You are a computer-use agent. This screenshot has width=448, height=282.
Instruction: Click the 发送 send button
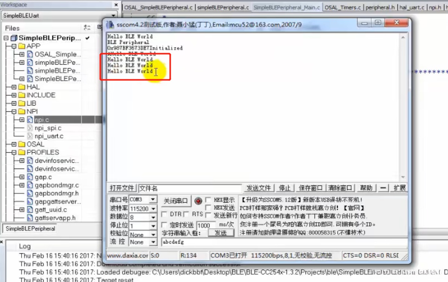[x=221, y=233]
